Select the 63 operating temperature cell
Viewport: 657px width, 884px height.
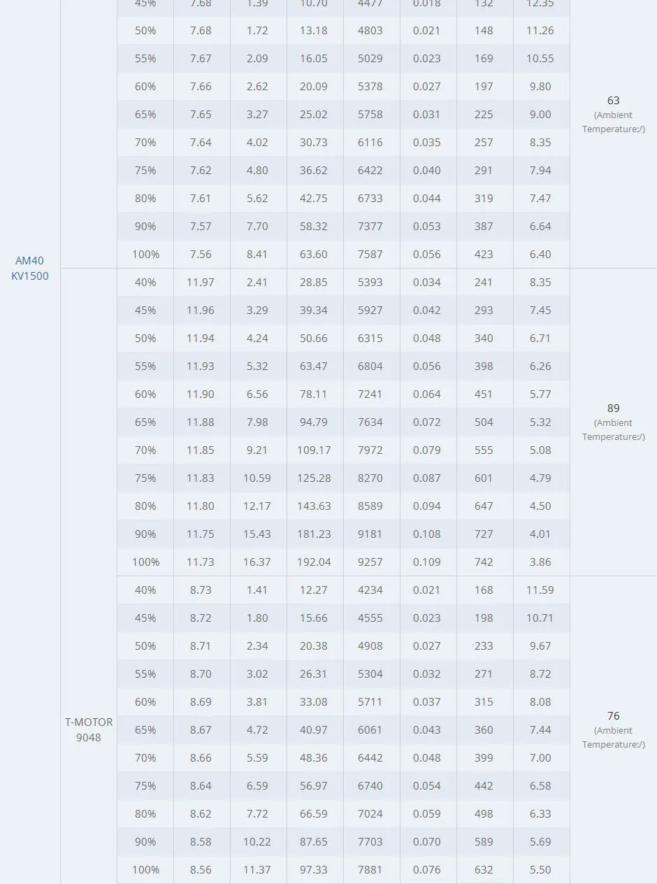click(x=613, y=101)
